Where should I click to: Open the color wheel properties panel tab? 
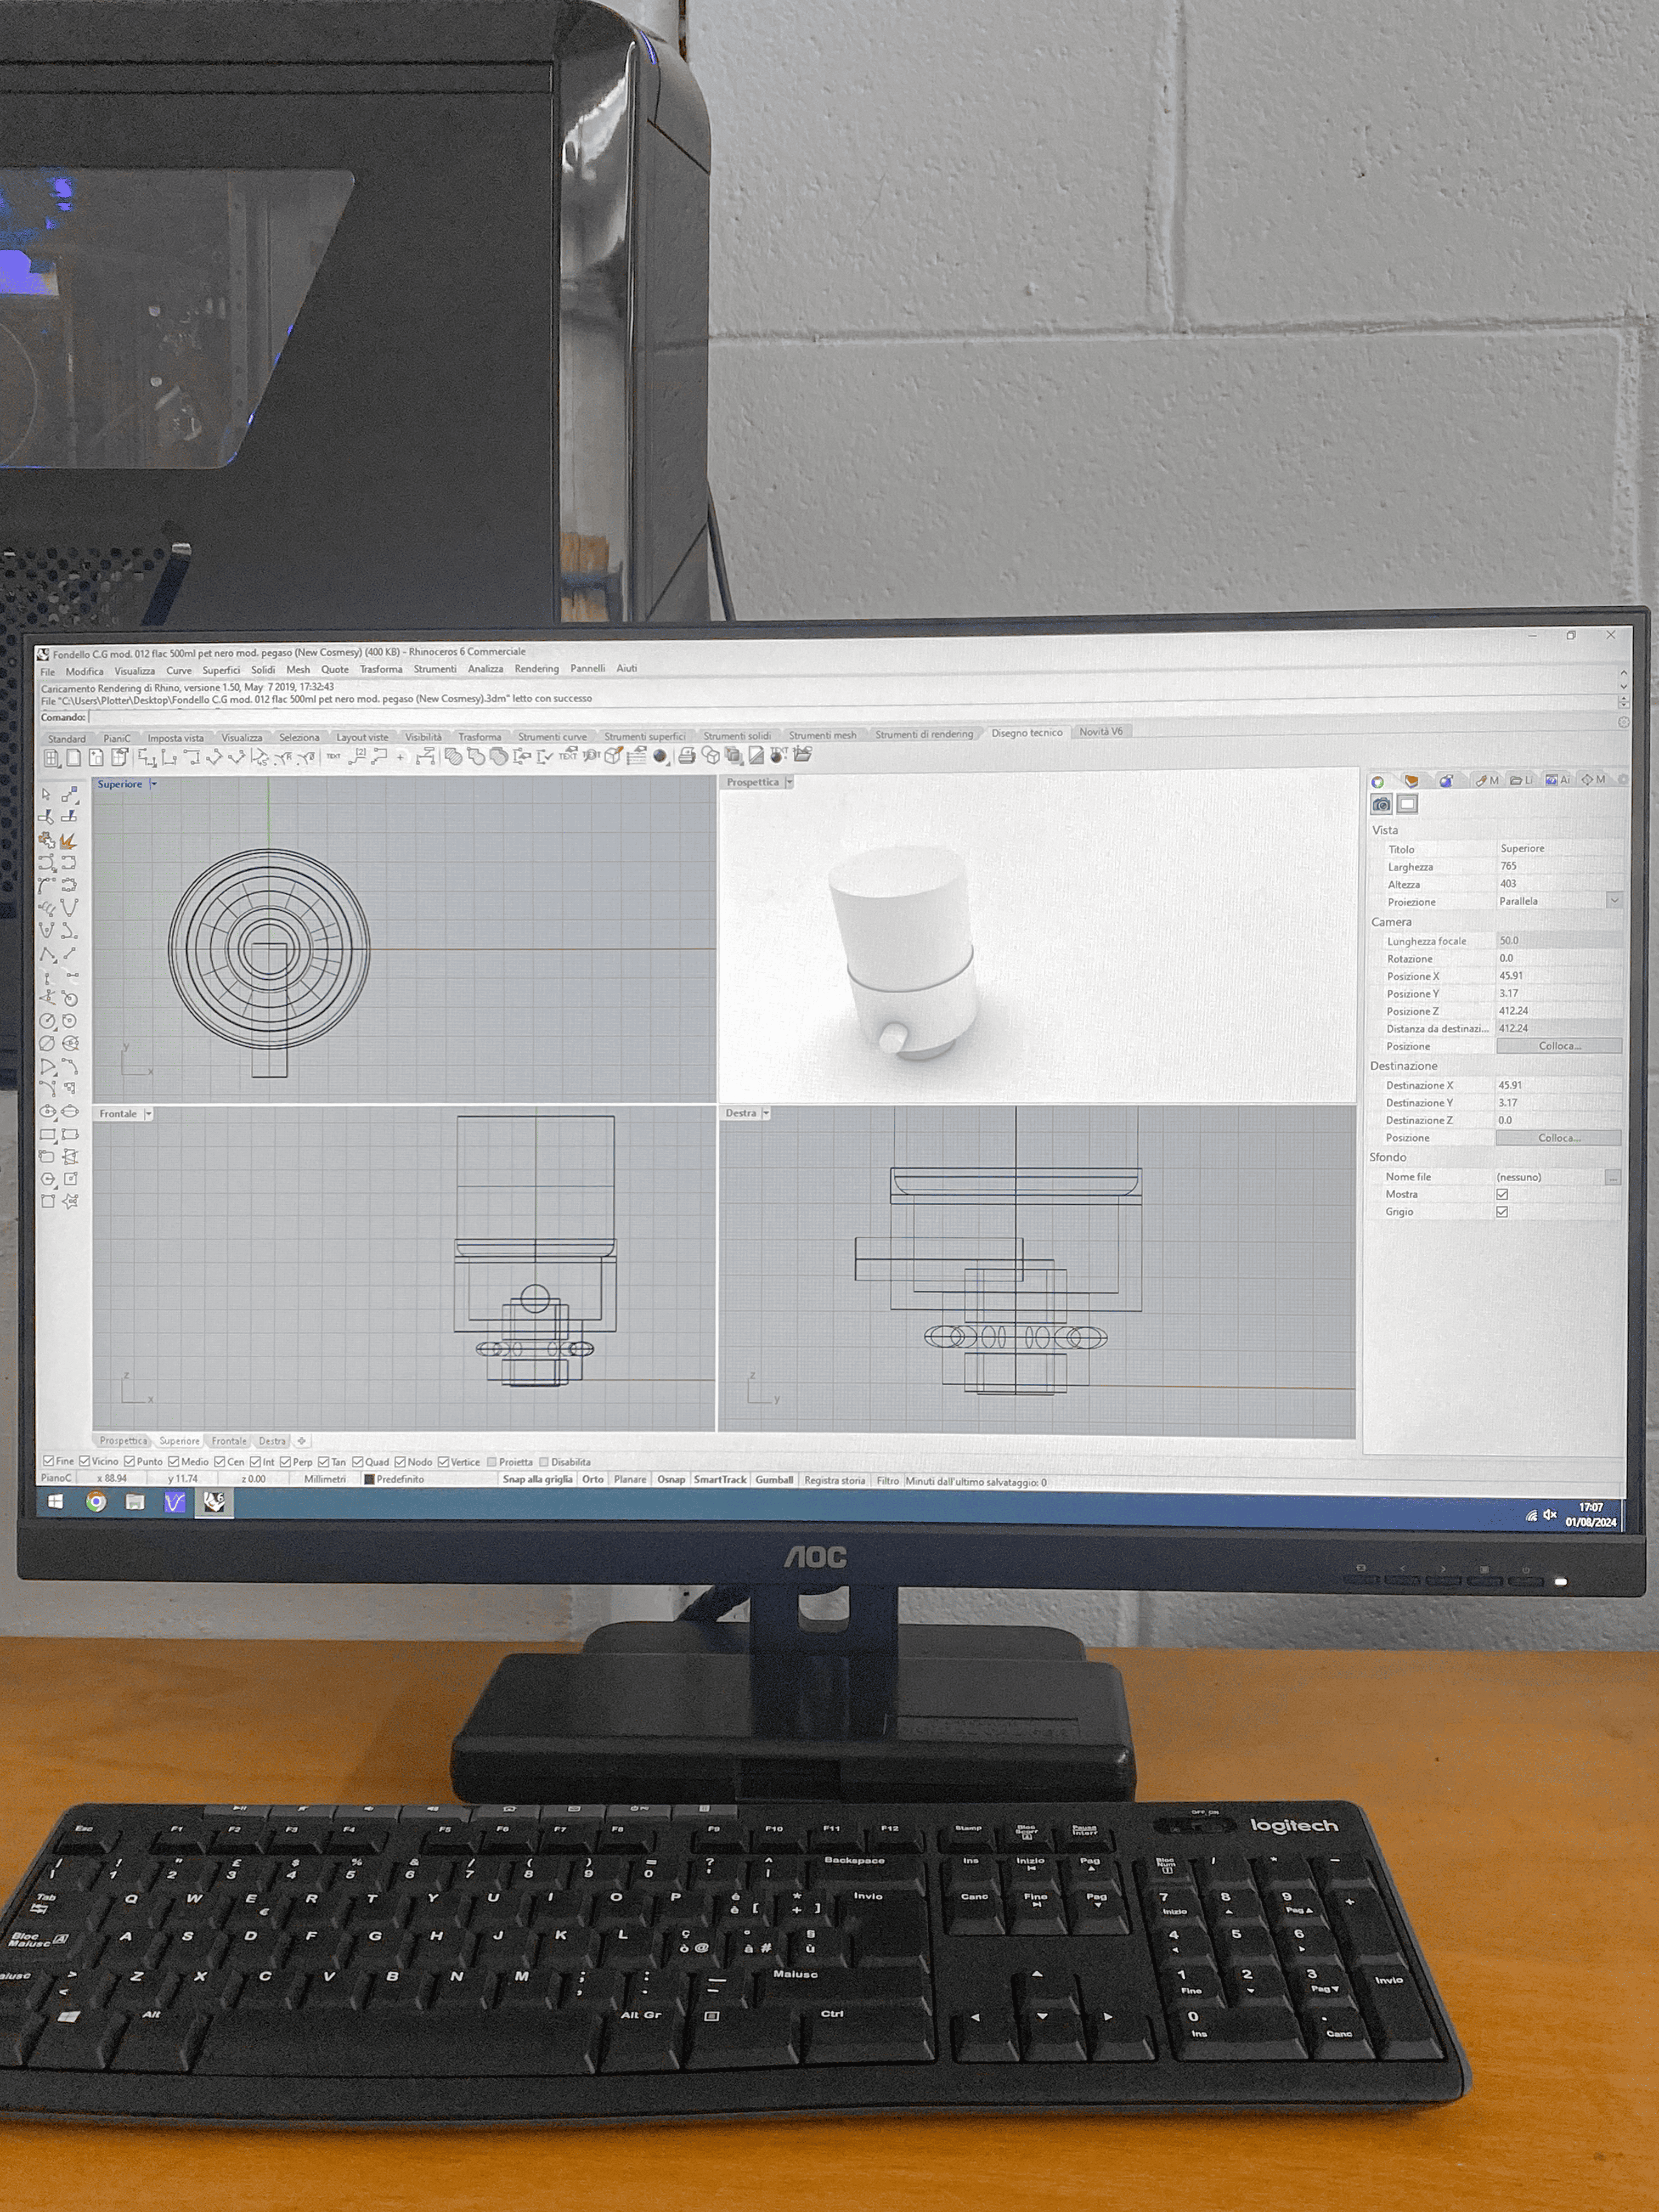click(1377, 781)
